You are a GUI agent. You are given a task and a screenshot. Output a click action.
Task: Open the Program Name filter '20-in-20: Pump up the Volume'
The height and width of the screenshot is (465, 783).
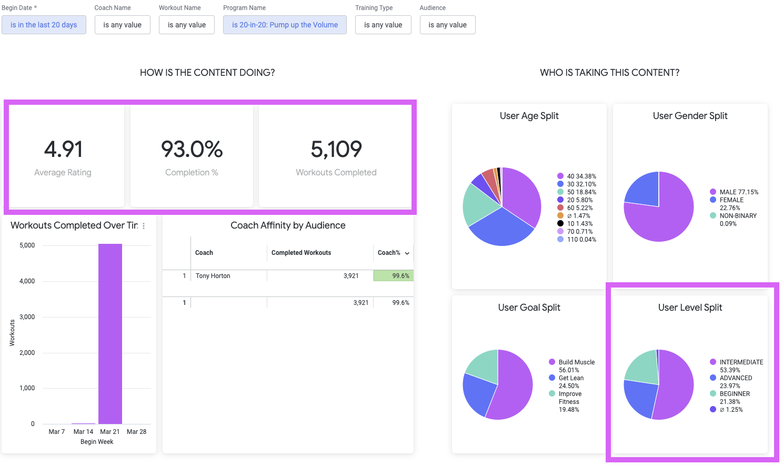[x=285, y=25]
